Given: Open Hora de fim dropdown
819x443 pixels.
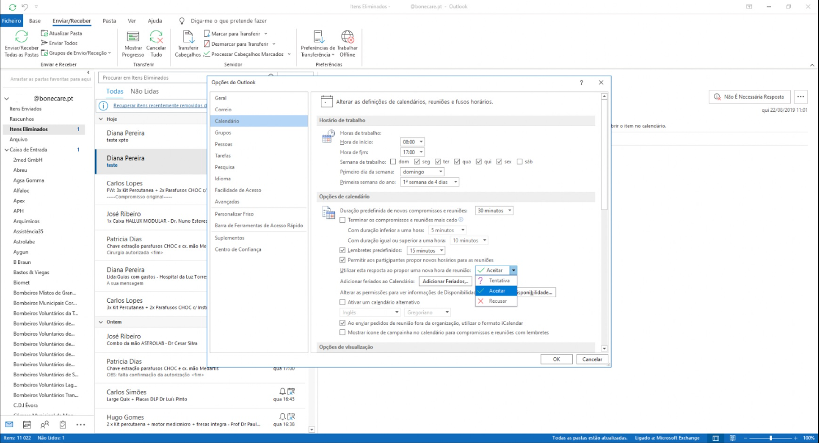Looking at the screenshot, I should point(412,152).
